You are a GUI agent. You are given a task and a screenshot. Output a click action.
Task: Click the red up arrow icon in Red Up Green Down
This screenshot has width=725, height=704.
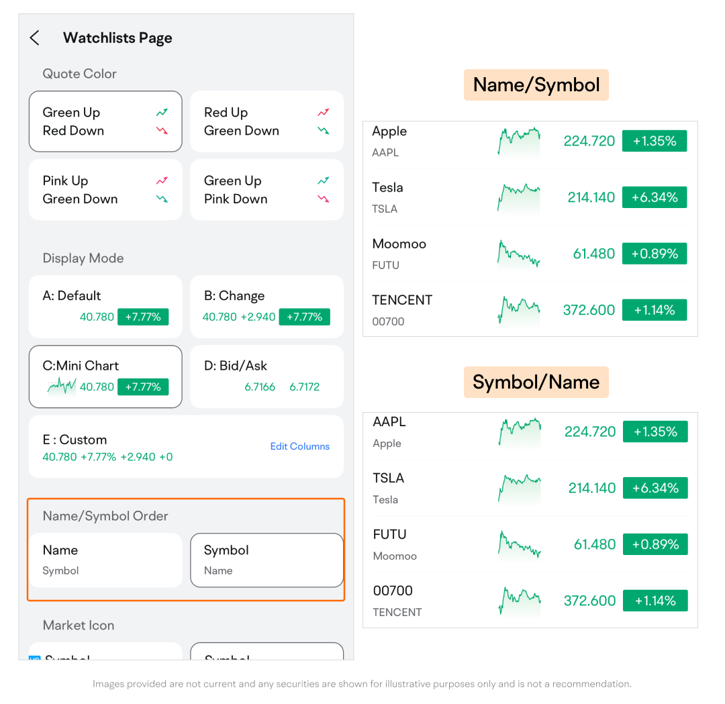point(323,112)
